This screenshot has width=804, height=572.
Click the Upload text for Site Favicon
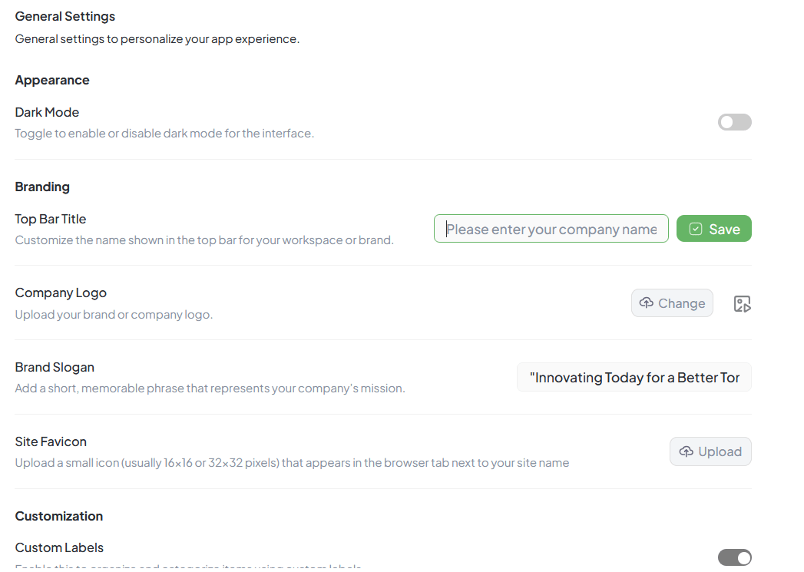[x=720, y=451]
